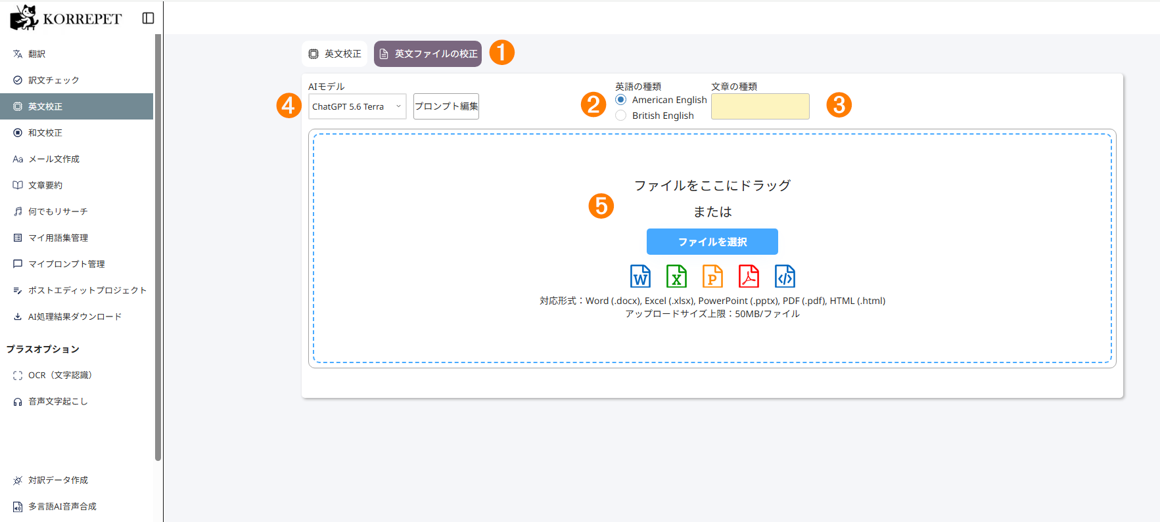Click the 何でもリサーチ music note icon
This screenshot has height=522, width=1160.
(x=18, y=211)
